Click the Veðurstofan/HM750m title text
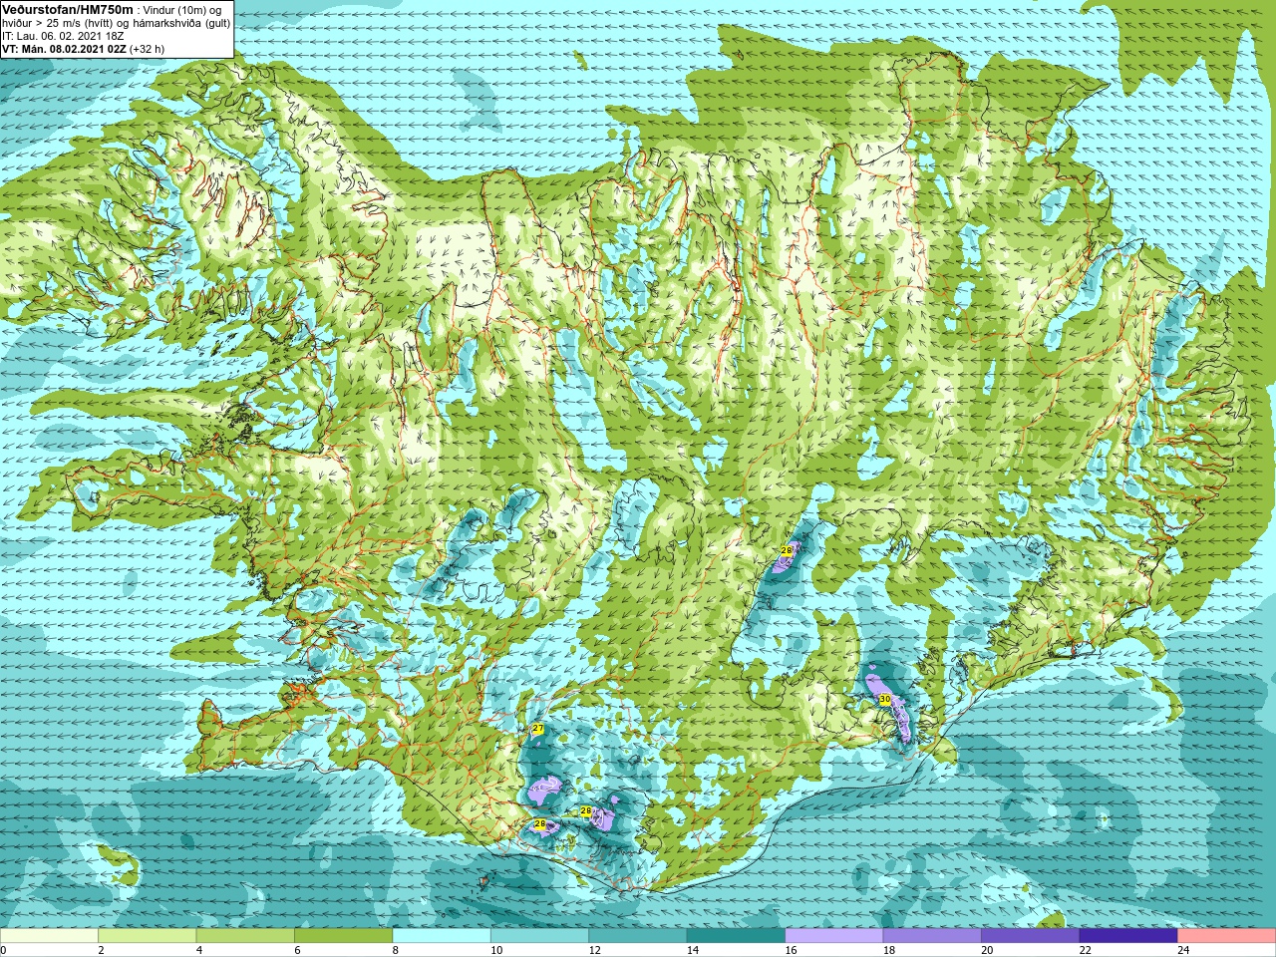 click(x=67, y=9)
